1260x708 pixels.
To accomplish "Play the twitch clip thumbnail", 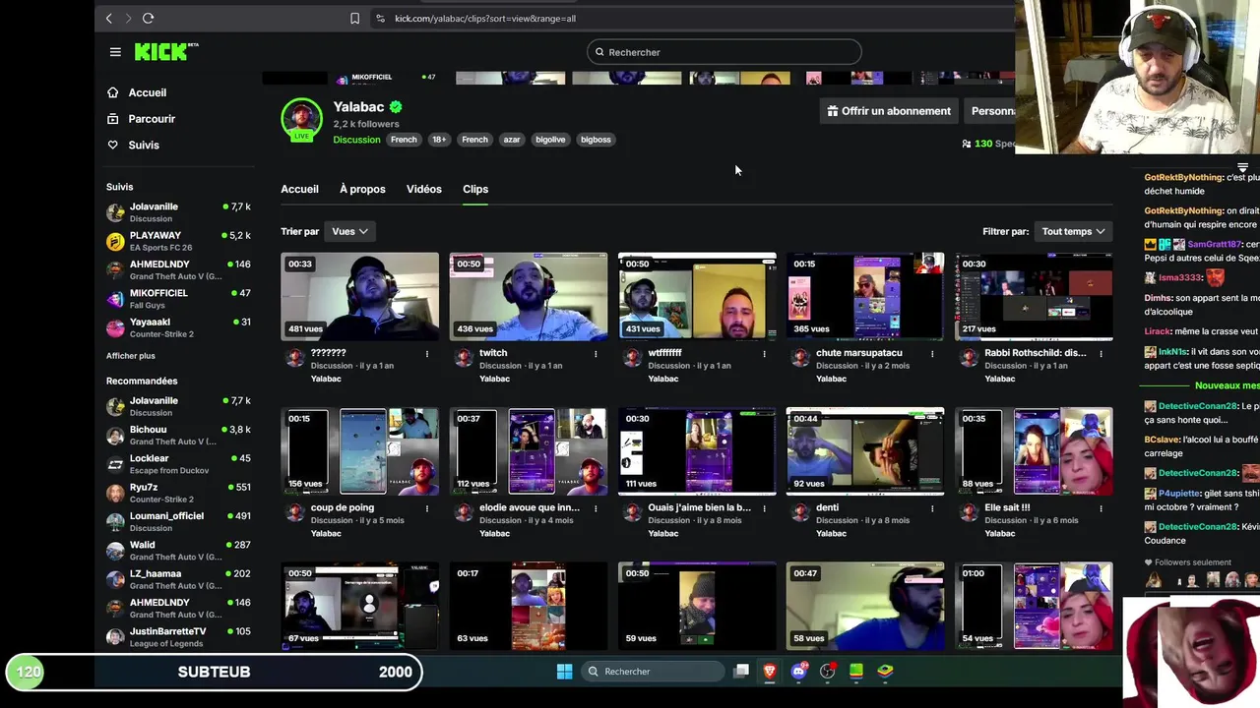I will [x=529, y=296].
